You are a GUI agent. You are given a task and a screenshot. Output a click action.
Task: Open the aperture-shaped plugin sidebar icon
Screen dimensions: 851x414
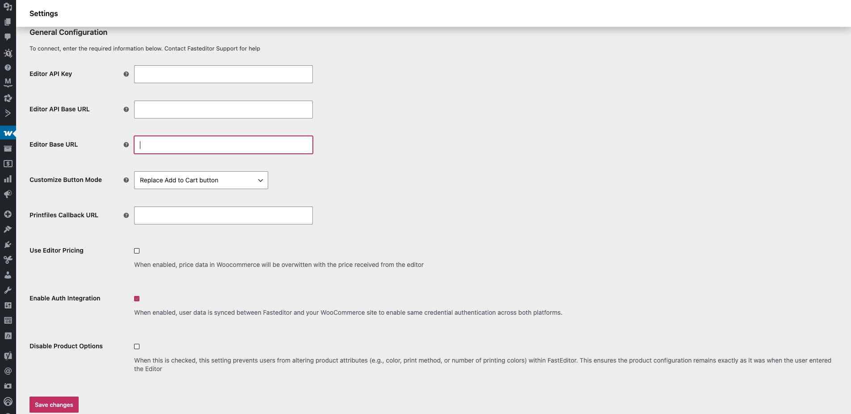click(x=8, y=98)
